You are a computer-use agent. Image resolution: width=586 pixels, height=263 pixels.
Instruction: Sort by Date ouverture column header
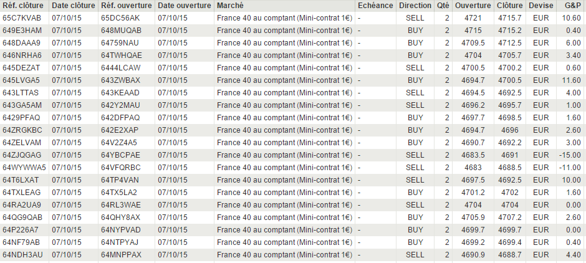(x=184, y=5)
